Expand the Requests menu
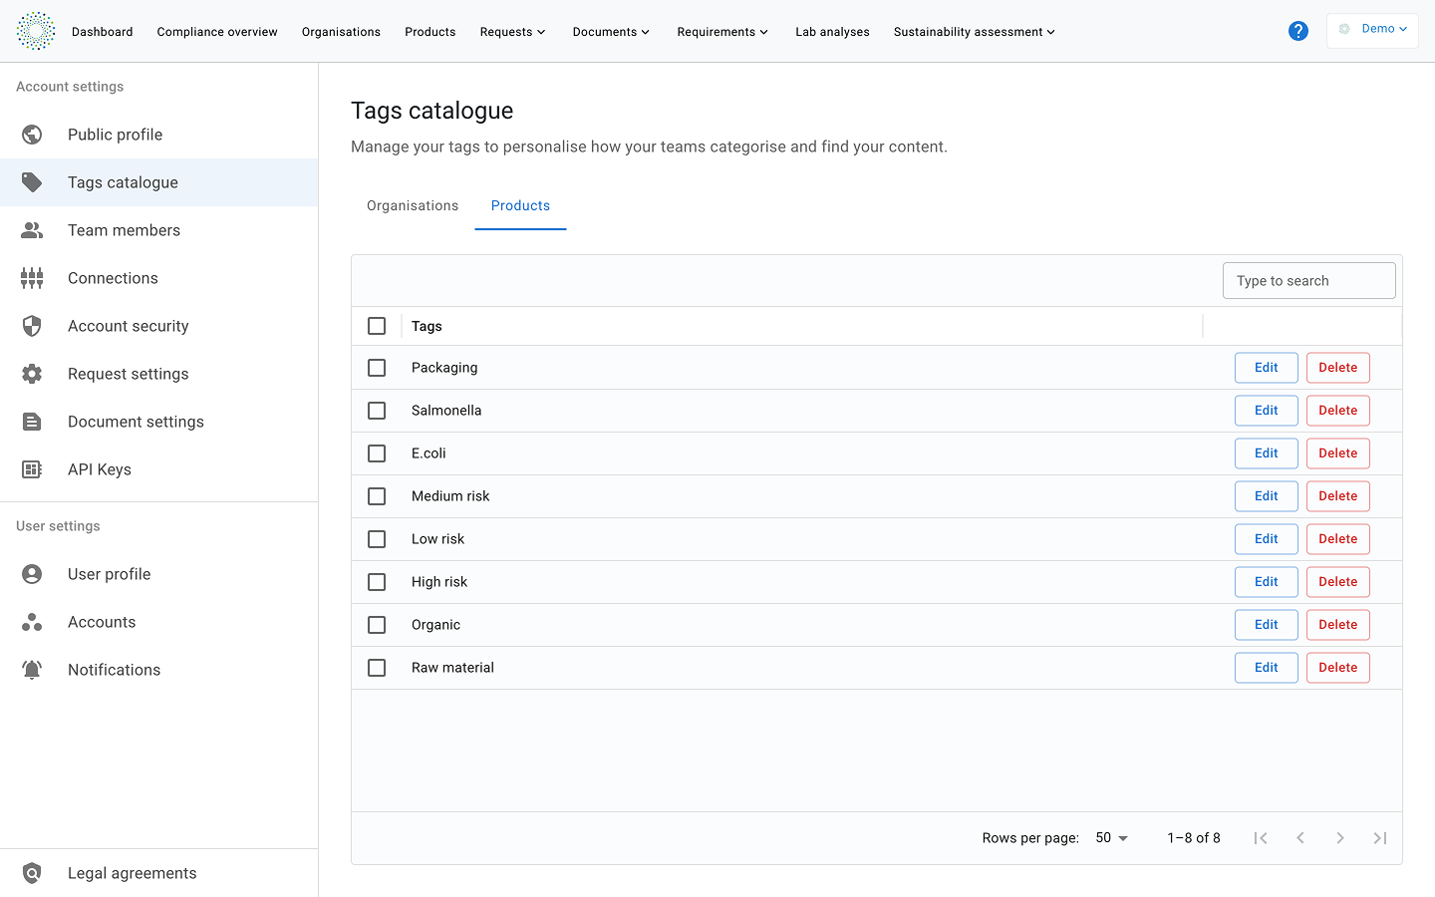The height and width of the screenshot is (897, 1435). click(x=513, y=32)
